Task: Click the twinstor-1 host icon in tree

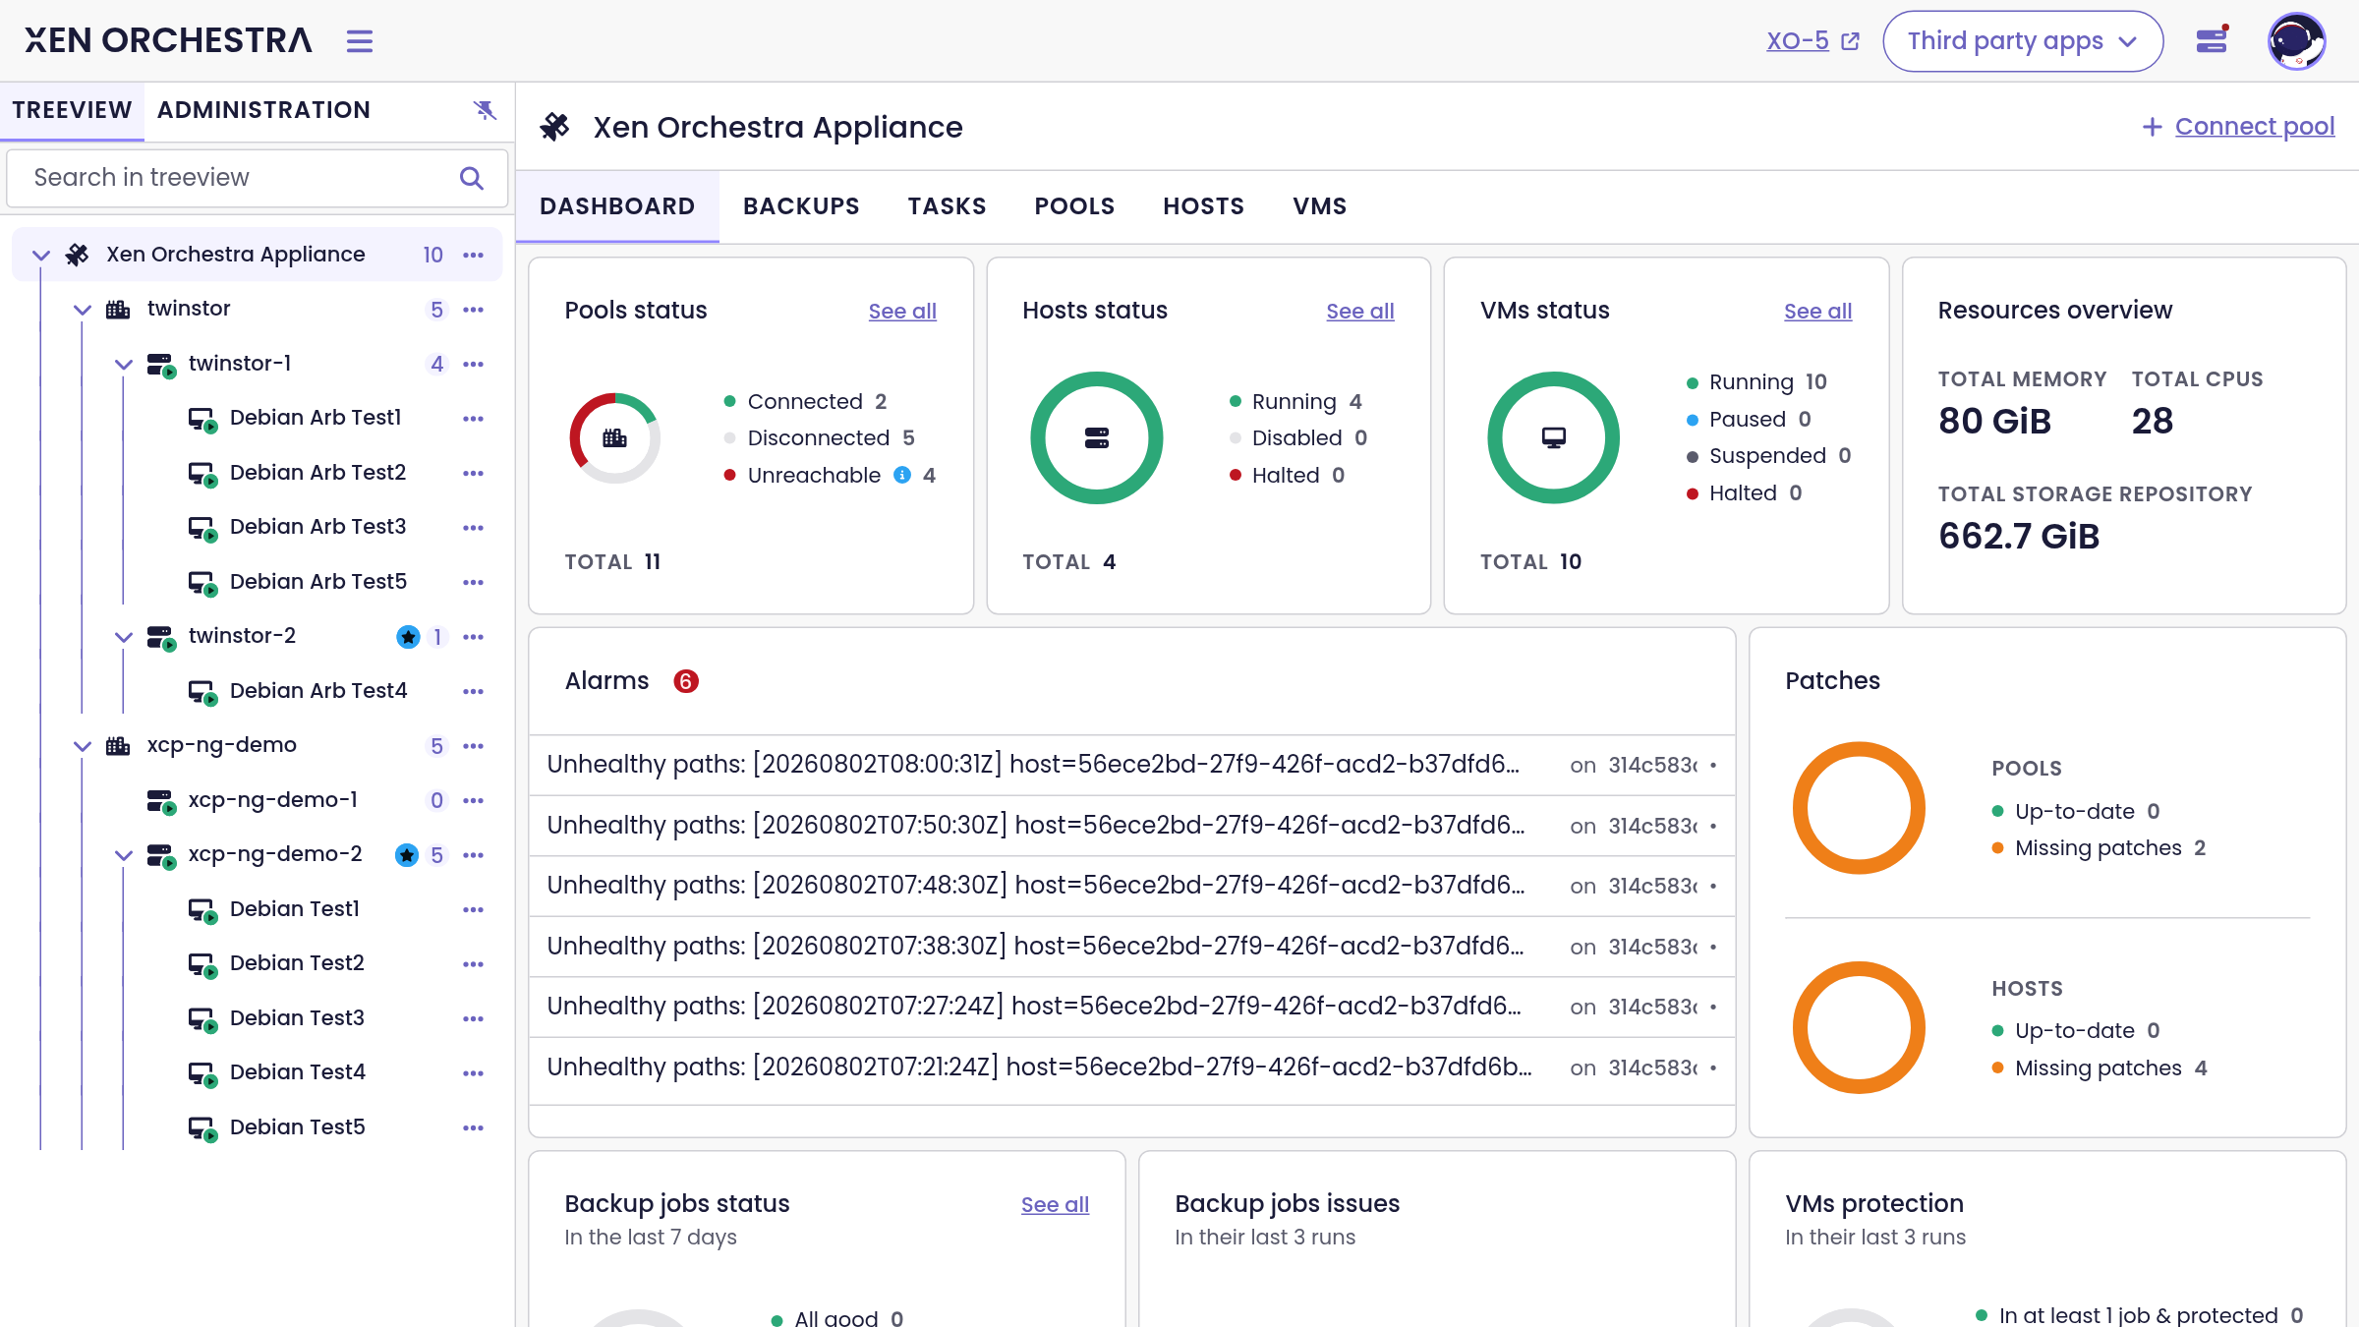Action: [161, 365]
